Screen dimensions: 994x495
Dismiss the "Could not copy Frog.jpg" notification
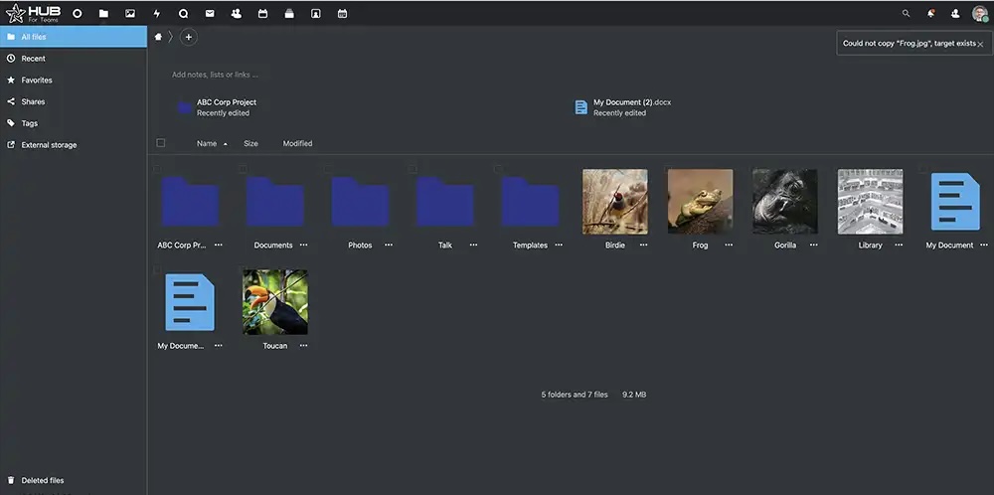tap(980, 44)
